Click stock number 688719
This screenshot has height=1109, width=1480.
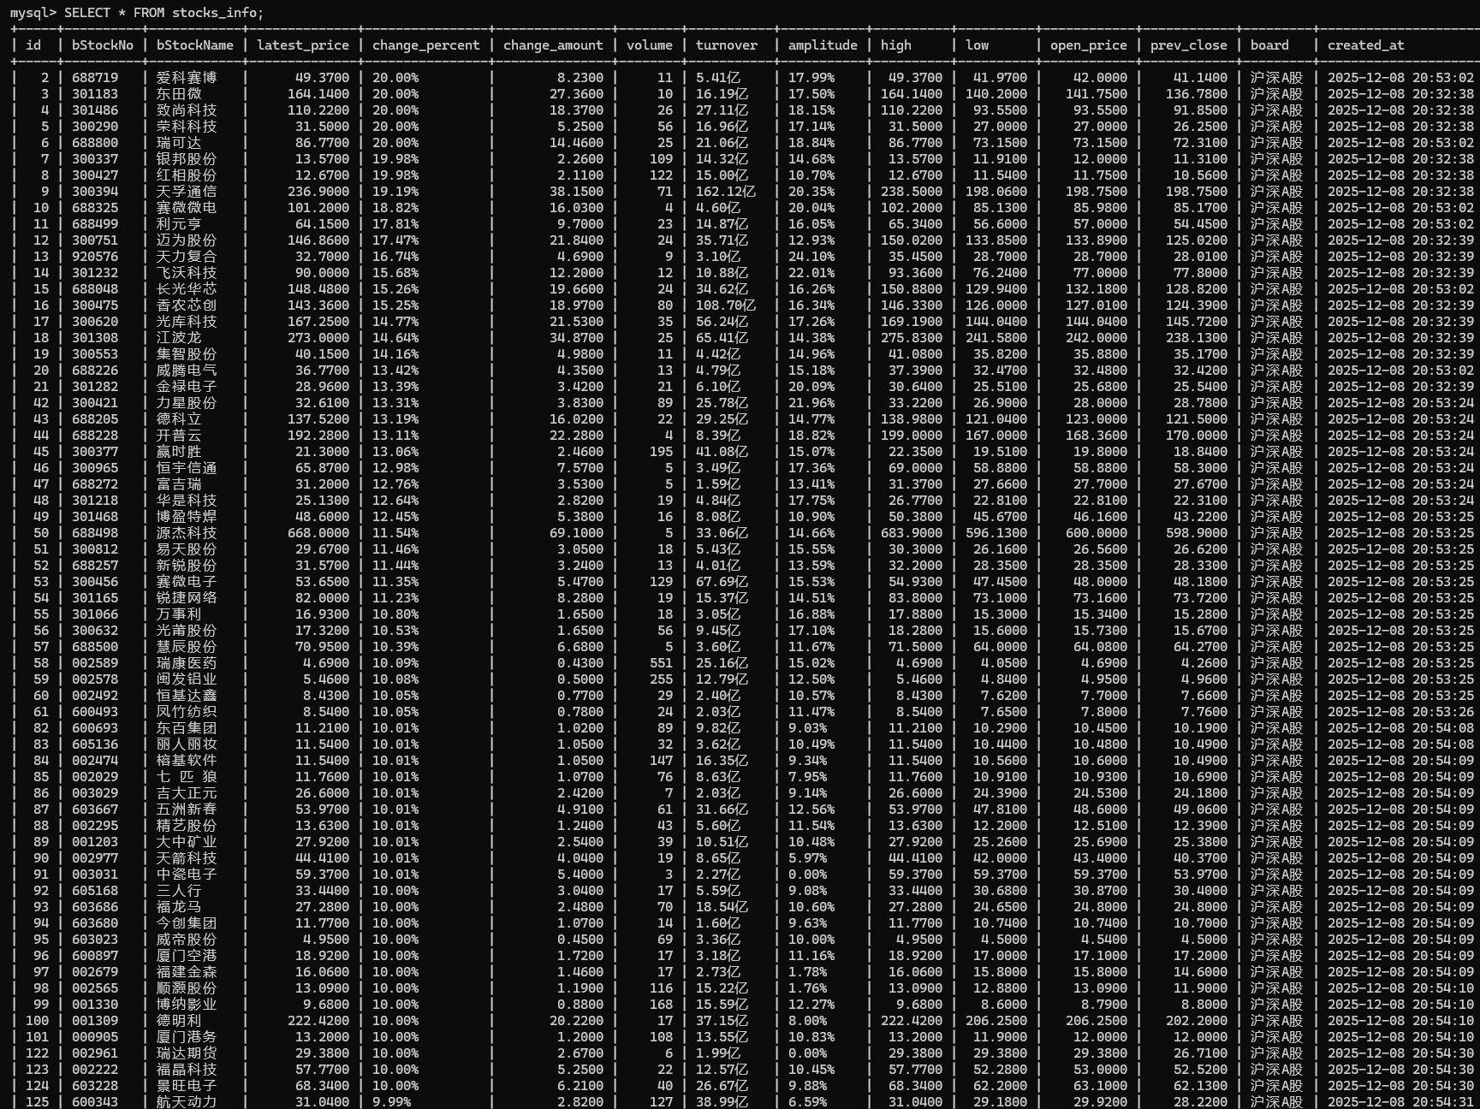click(x=95, y=78)
